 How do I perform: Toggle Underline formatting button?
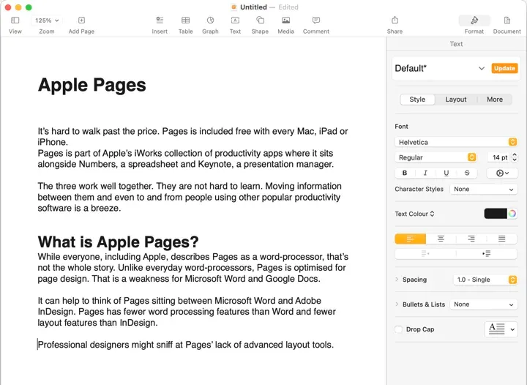(446, 173)
